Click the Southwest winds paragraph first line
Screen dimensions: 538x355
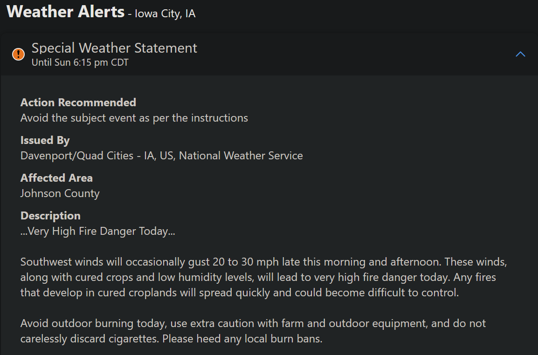click(x=263, y=262)
